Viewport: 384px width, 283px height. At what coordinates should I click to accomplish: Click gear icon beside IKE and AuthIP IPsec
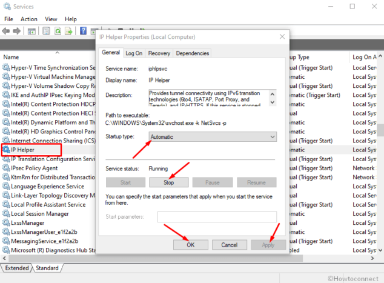coord(6,95)
